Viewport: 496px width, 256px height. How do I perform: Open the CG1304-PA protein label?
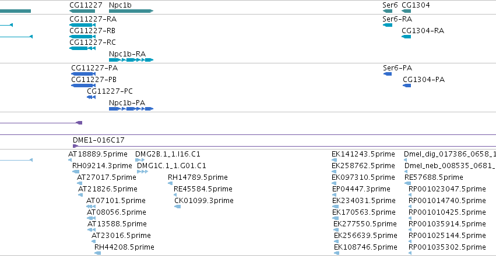click(x=424, y=80)
